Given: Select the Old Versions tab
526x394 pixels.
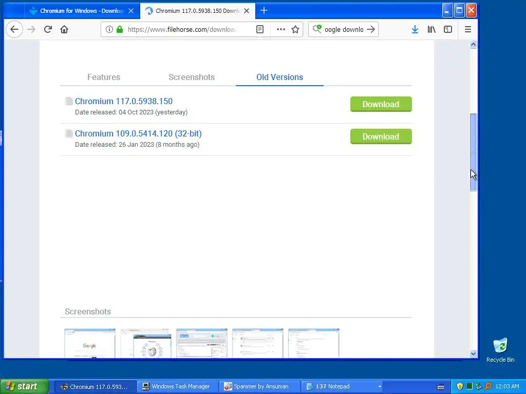Looking at the screenshot, I should [x=279, y=77].
